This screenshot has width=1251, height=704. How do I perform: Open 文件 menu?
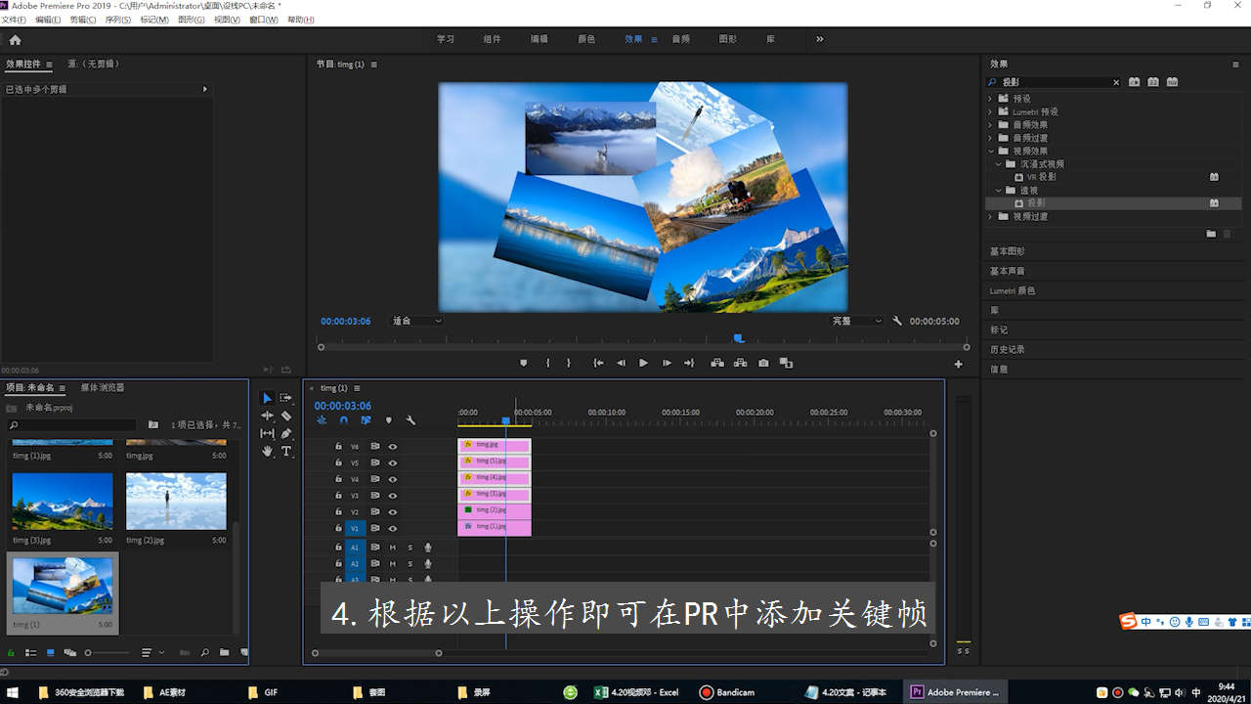[14, 20]
